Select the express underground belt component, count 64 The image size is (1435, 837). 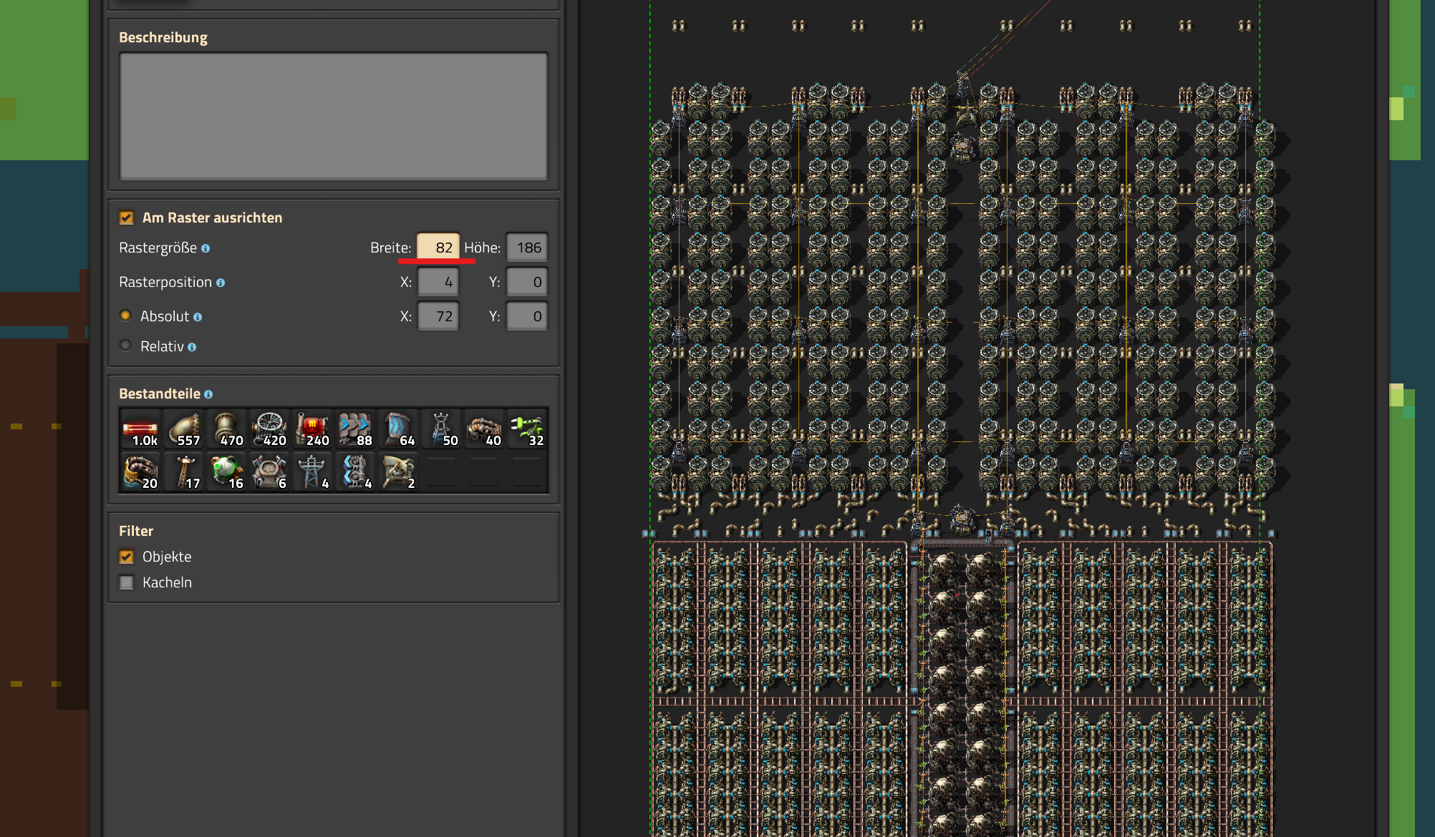coord(398,429)
